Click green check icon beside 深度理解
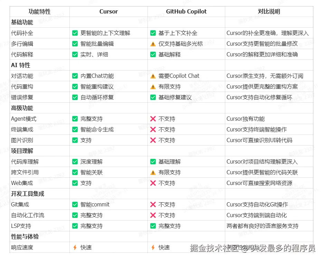The width and height of the screenshot is (323, 260). tap(75, 162)
